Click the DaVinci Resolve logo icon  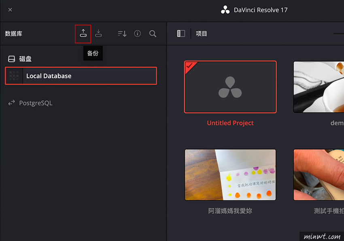click(225, 10)
